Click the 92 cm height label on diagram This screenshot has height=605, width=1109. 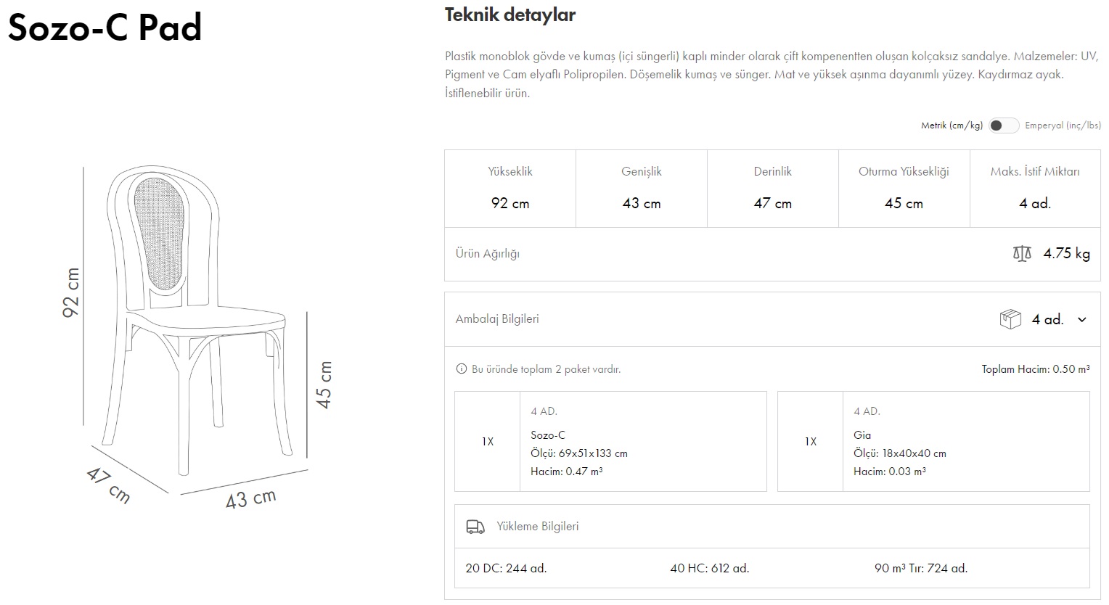tap(71, 293)
